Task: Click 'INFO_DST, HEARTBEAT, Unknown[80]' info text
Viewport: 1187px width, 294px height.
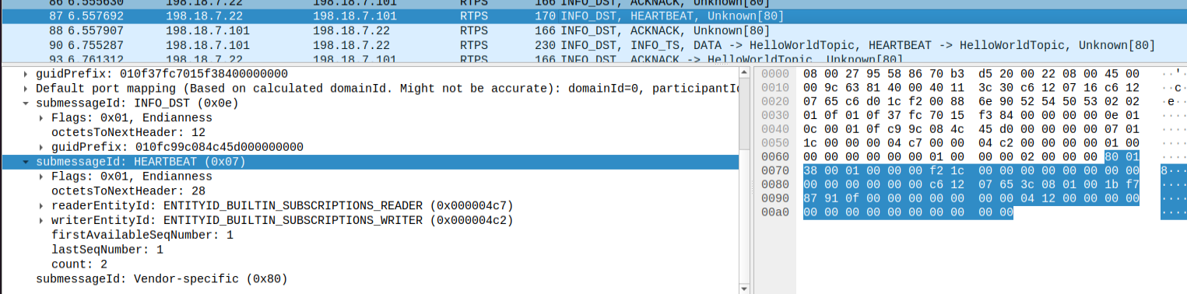Action: pos(672,16)
